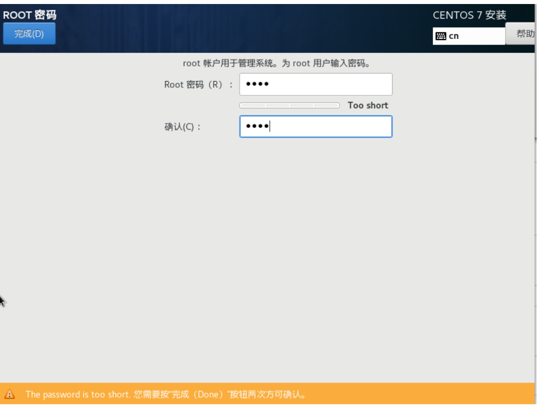Screen dimensions: 538x406
Task: Focus the 确认(C) confirm password field
Action: click(316, 127)
